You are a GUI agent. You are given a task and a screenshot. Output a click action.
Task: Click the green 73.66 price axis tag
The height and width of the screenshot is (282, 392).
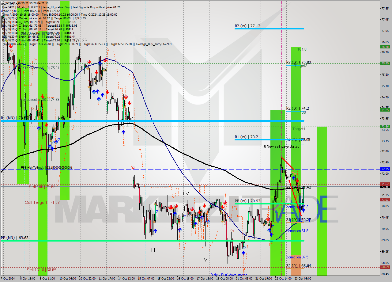(385, 126)
